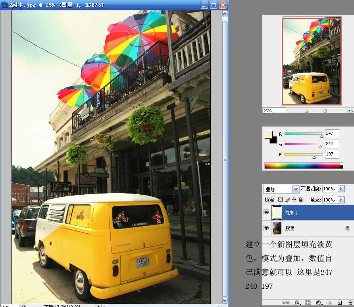Select the 背景 layer row name
This screenshot has width=354, height=307.
click(290, 228)
